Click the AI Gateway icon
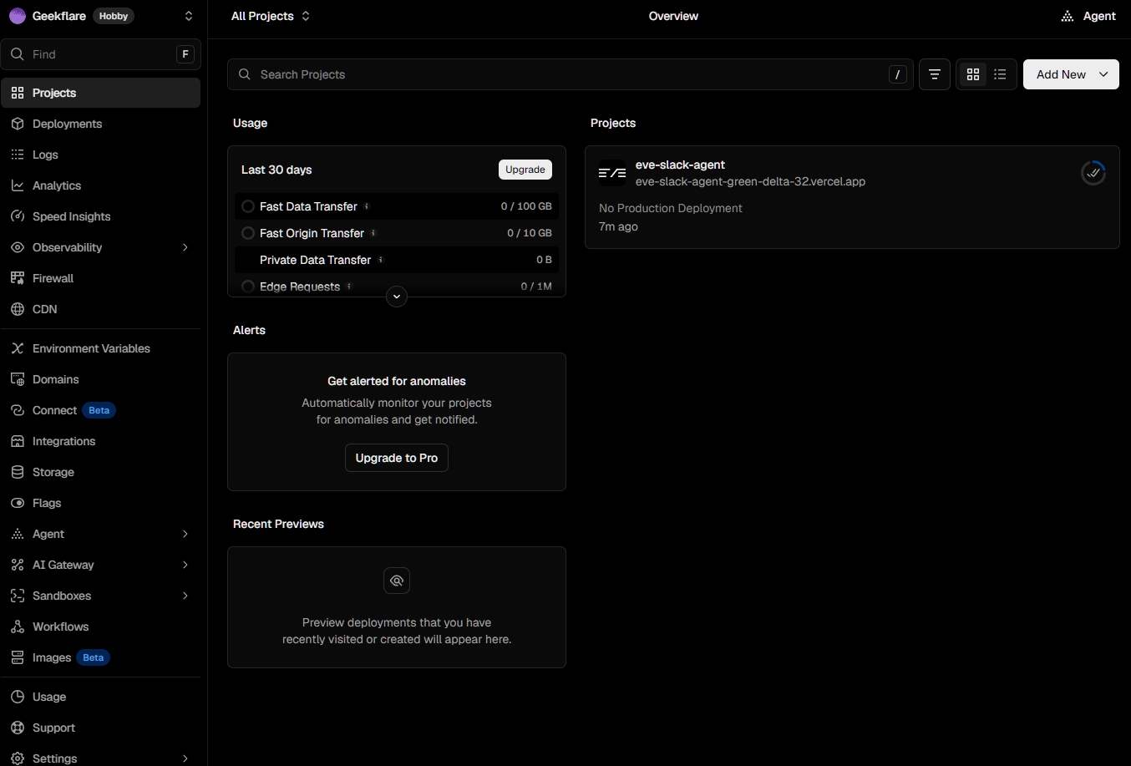The image size is (1131, 766). [x=18, y=565]
